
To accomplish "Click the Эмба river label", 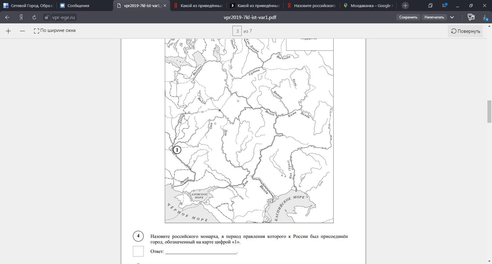I will 321,183.
